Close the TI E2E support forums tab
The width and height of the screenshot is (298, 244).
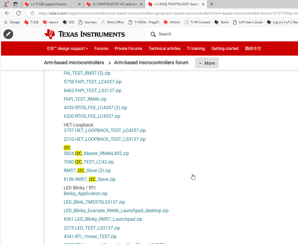coord(79,4)
